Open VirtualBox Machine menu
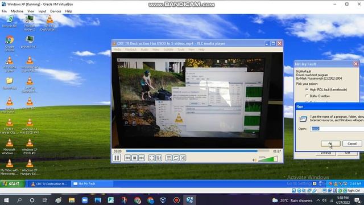 [x=17, y=11]
